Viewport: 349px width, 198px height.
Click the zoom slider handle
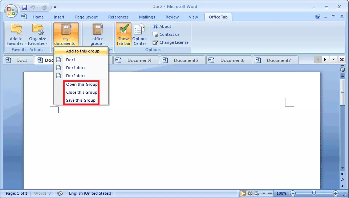314,193
